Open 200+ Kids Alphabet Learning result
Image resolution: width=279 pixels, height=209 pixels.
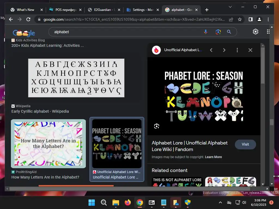tap(47, 45)
